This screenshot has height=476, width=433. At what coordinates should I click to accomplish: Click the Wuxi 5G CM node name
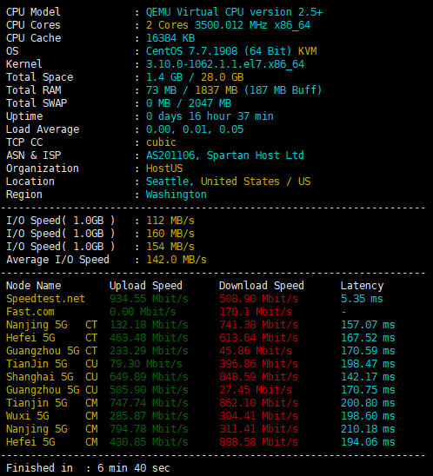pyautogui.click(x=51, y=416)
